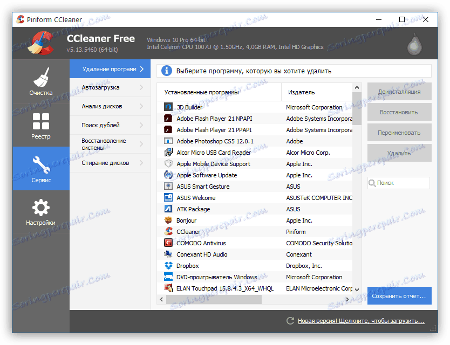Click the ASUSTeK COMPUTER INC publisher cell

[319, 198]
